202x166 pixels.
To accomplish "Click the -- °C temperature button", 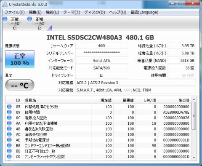I will pyautogui.click(x=20, y=85).
